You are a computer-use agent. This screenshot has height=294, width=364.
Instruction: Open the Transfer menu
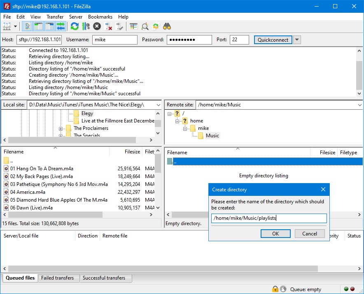click(55, 17)
